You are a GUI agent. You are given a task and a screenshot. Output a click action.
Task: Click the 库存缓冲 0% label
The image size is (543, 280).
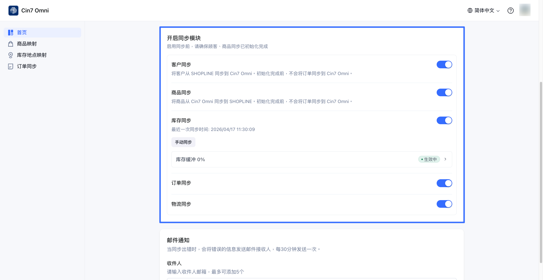pyautogui.click(x=190, y=159)
